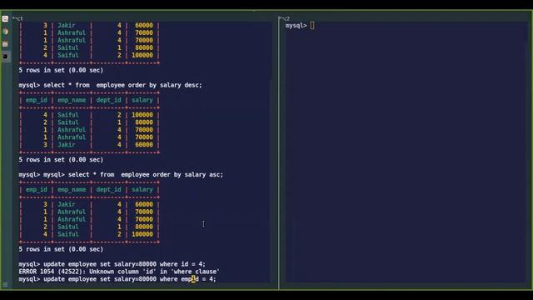
Task: Click emp_name header in the desc query table
Action: pos(72,100)
